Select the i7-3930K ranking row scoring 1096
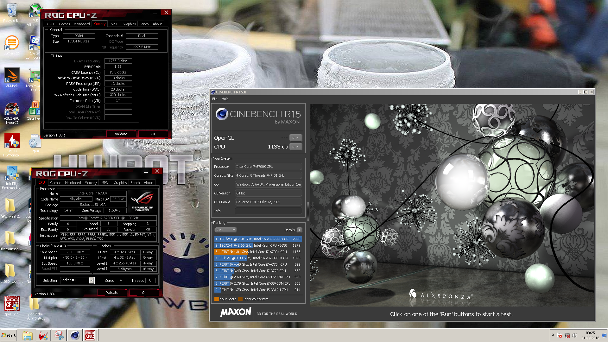This screenshot has height=342, width=608. tap(258, 258)
